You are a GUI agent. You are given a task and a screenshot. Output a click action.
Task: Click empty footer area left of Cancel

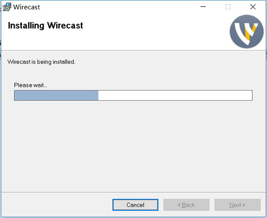point(56,205)
